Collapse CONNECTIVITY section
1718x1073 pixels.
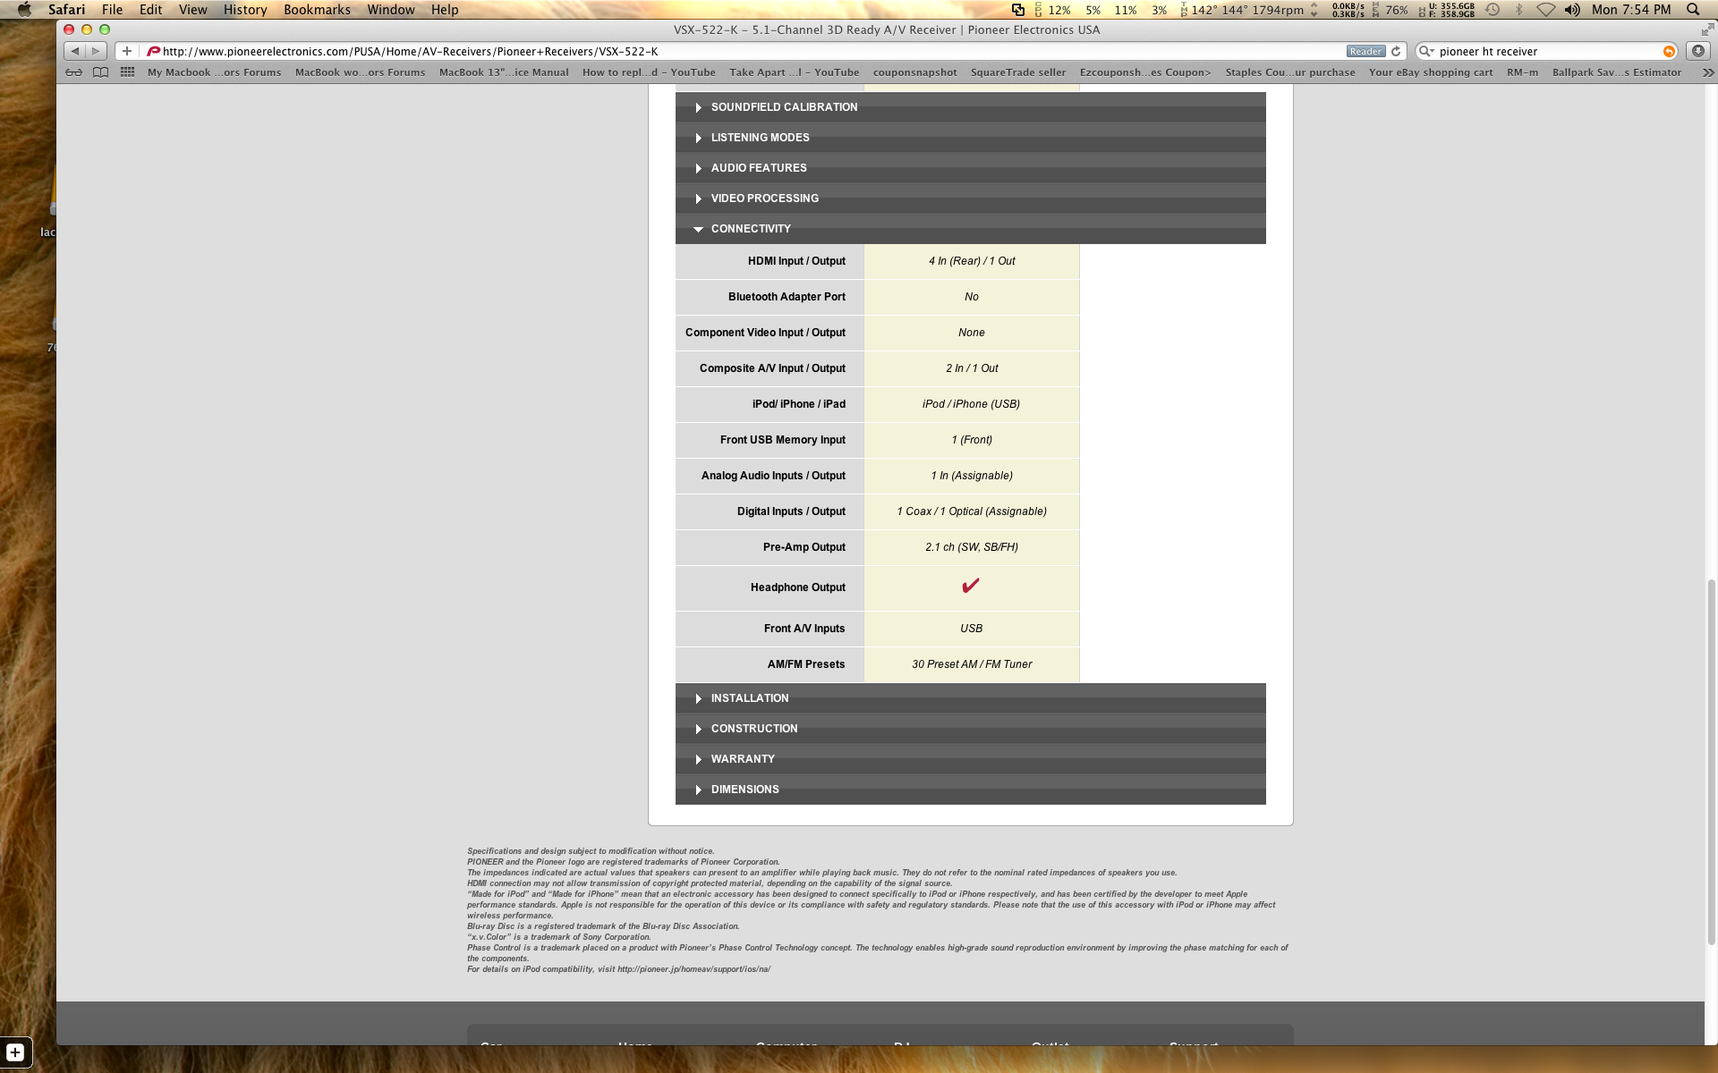coord(970,229)
